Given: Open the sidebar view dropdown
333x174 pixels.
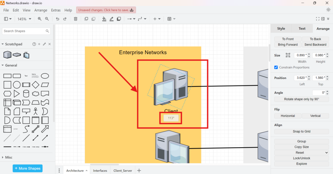Looking at the screenshot, I should click(8, 19).
